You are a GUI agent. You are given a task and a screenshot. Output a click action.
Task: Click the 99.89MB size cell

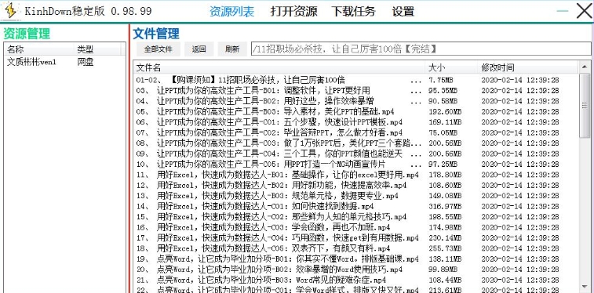pyautogui.click(x=443, y=270)
